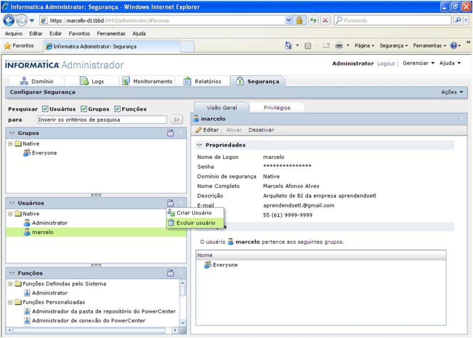Click the Ir search button
The height and width of the screenshot is (338, 473).
(x=176, y=120)
